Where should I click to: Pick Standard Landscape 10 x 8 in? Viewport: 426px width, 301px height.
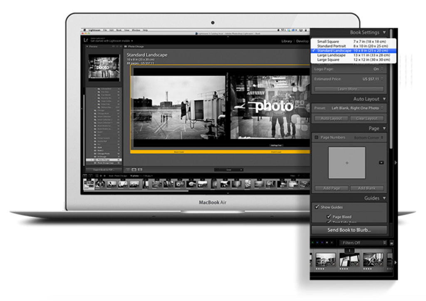point(353,50)
